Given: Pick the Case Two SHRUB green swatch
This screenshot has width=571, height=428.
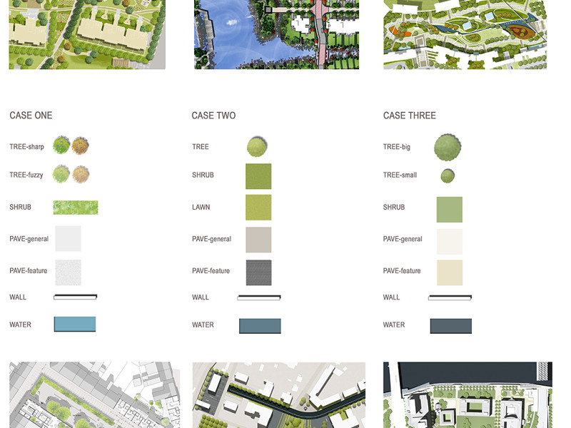Looking at the screenshot, I should click(258, 176).
